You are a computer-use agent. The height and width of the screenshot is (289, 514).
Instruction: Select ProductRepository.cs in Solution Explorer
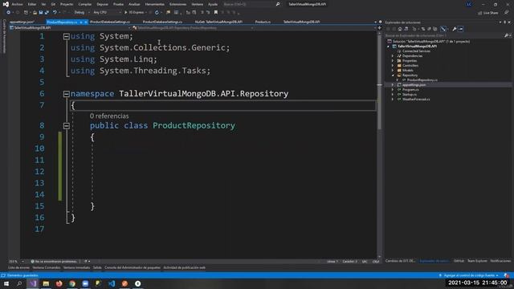point(422,80)
